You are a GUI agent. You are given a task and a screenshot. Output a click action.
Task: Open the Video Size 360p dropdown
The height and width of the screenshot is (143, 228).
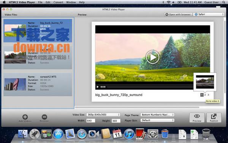pyautogui.click(x=103, y=115)
